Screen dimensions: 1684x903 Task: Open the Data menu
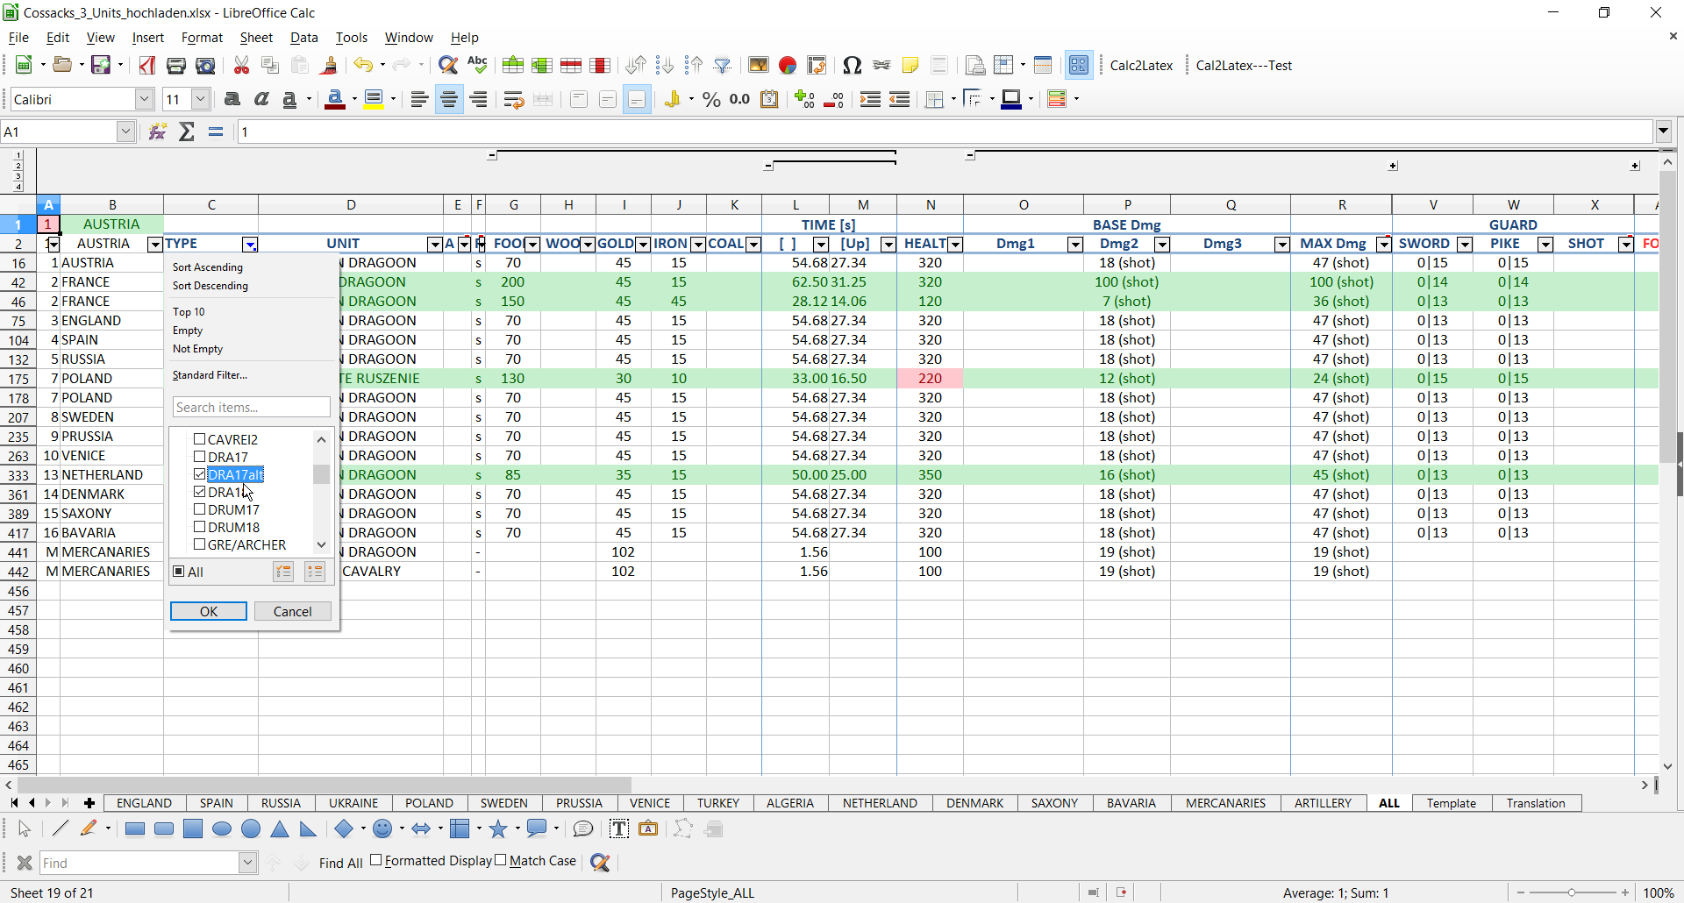pyautogui.click(x=303, y=38)
